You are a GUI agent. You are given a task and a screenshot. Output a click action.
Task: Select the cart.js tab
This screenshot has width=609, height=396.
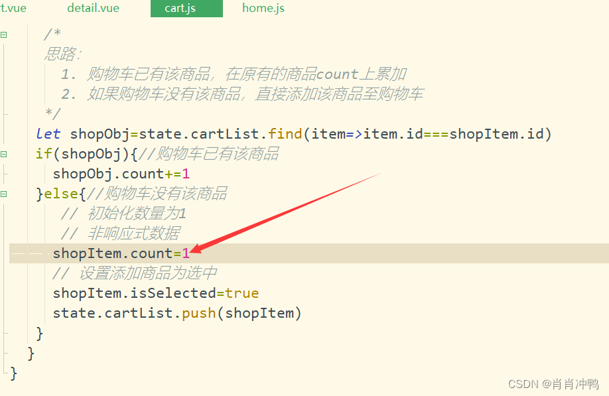coord(187,8)
